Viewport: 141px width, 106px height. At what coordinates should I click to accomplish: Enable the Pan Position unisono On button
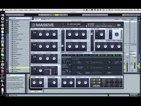point(75,73)
